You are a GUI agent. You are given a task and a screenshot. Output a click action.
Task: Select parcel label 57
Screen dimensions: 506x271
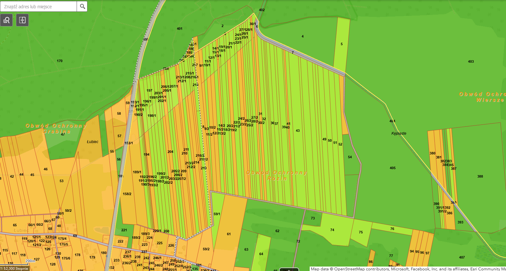[x=119, y=136]
